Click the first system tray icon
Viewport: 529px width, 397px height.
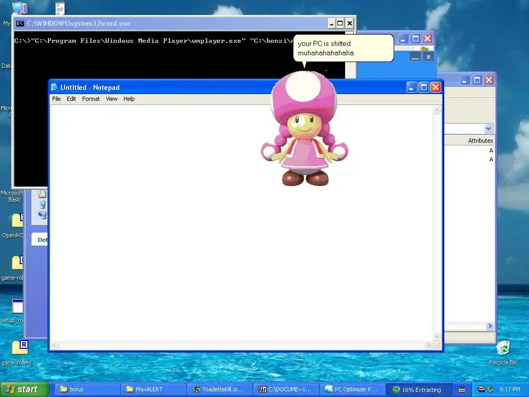click(481, 389)
